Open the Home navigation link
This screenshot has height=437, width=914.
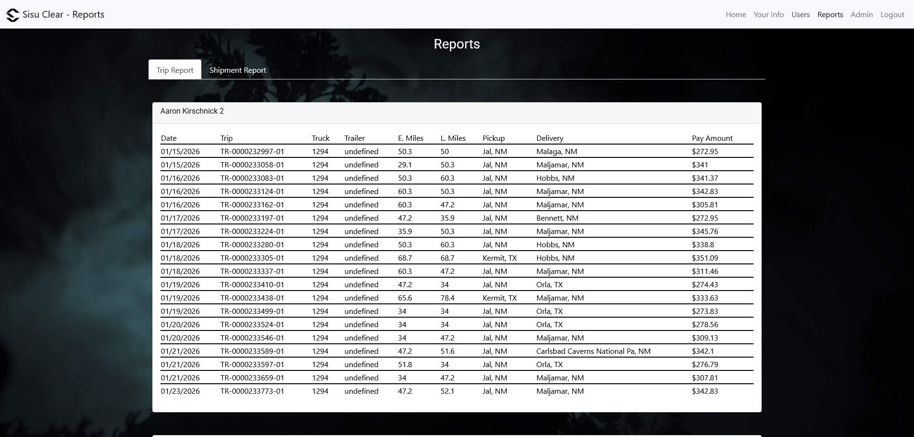point(735,15)
